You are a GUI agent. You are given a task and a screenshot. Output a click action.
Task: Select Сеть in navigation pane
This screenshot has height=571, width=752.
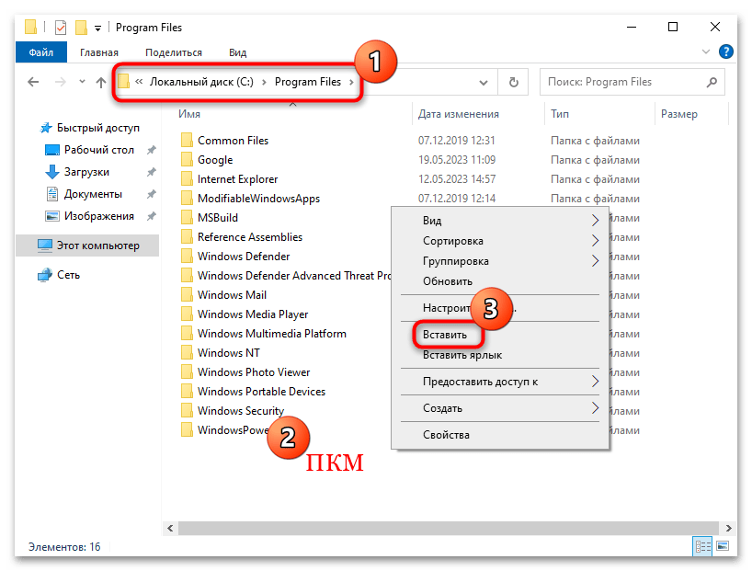pos(68,274)
